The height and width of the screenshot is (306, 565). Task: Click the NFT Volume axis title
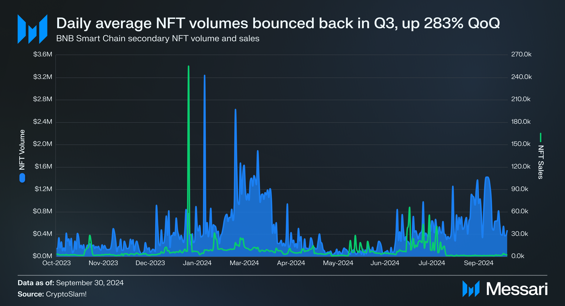(22, 150)
